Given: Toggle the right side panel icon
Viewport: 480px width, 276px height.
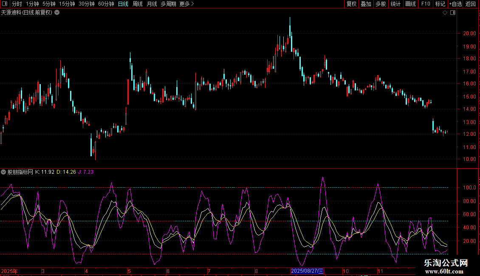Looking at the screenshot, I should pos(453,13).
